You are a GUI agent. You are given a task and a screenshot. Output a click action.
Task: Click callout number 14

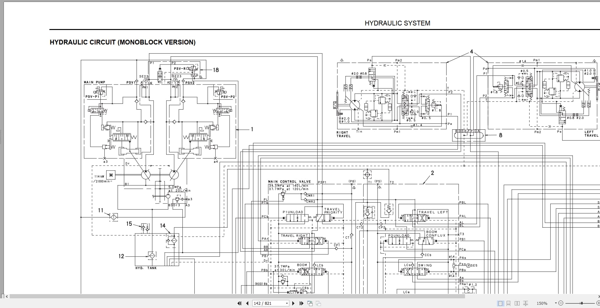[x=163, y=226]
